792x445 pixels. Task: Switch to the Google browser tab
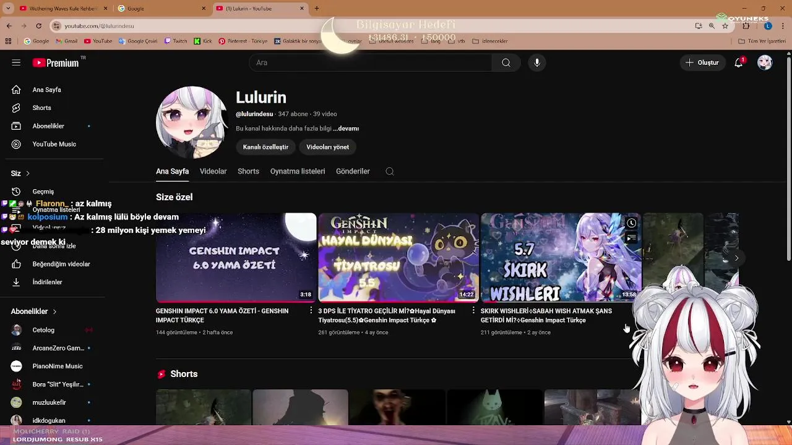pyautogui.click(x=161, y=9)
